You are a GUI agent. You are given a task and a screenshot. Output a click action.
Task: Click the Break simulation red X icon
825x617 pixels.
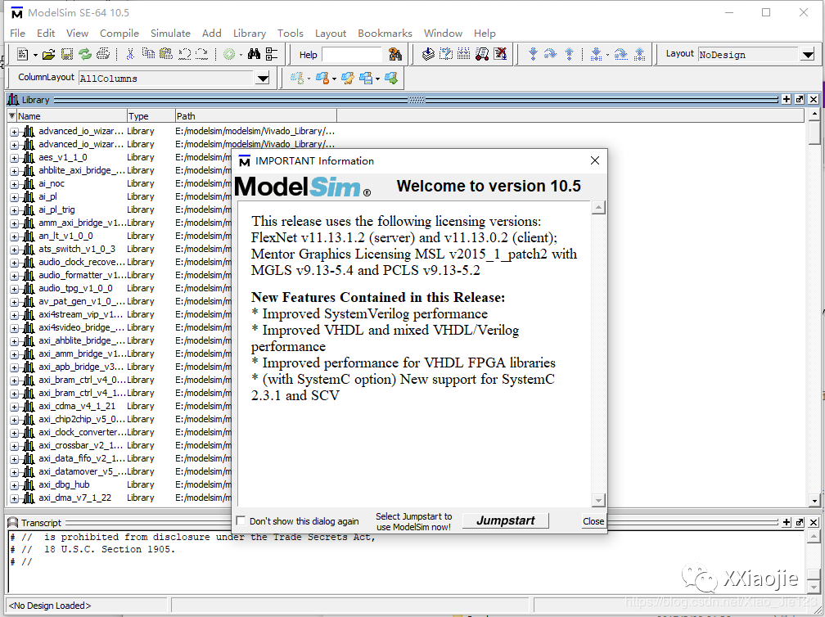(x=500, y=54)
